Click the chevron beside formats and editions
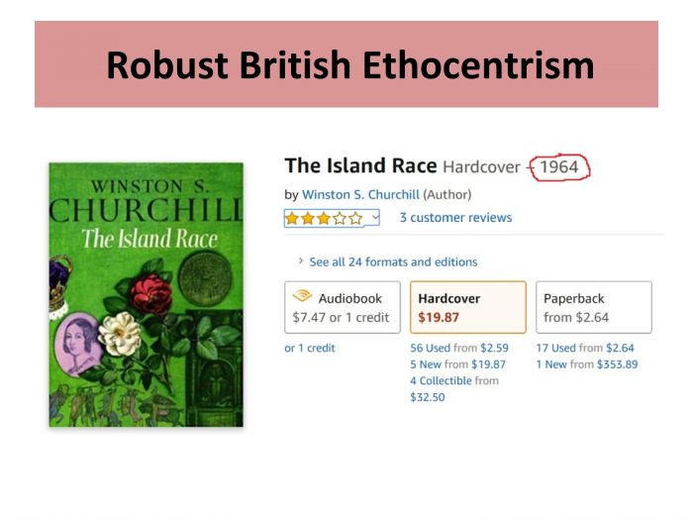693x520 pixels. 301,260
